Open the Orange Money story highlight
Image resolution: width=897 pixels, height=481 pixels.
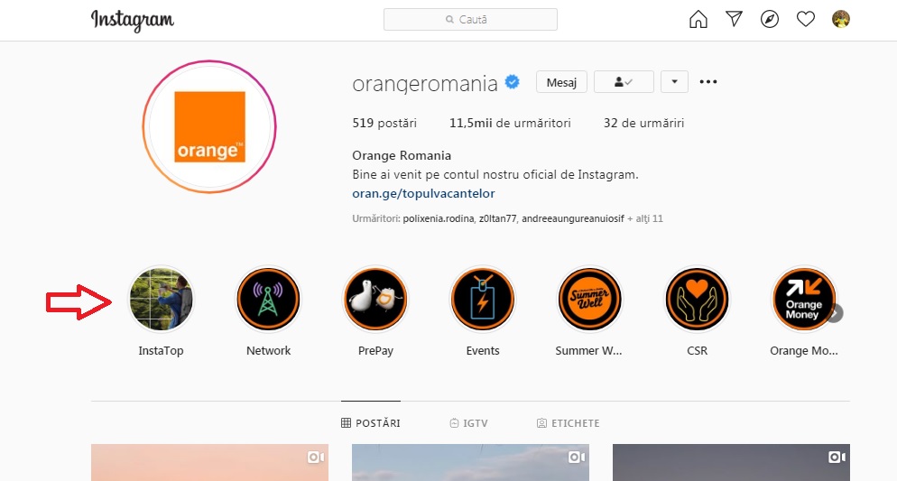804,299
